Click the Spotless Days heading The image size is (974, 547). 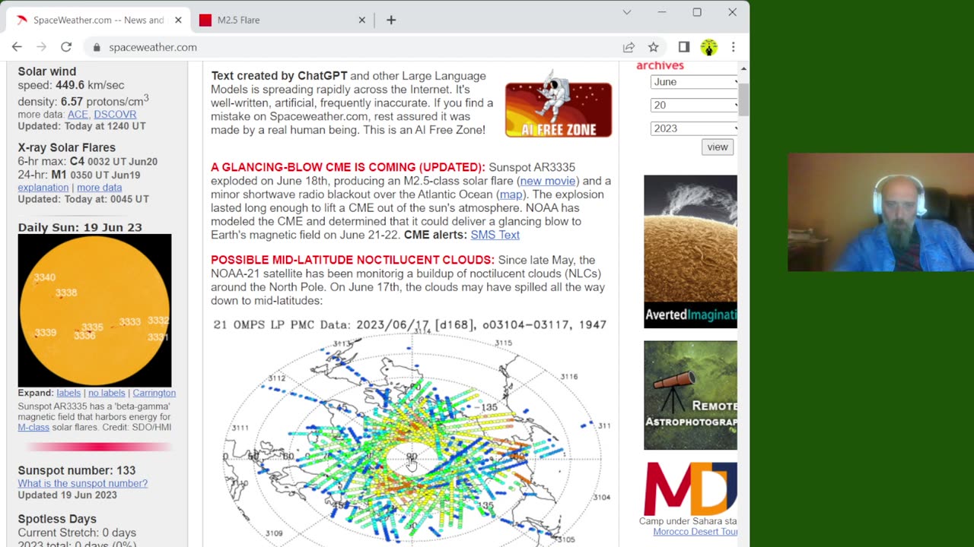point(57,519)
